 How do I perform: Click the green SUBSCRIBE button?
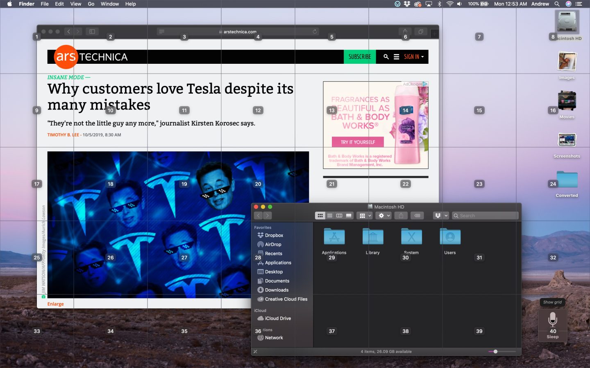[x=359, y=57]
